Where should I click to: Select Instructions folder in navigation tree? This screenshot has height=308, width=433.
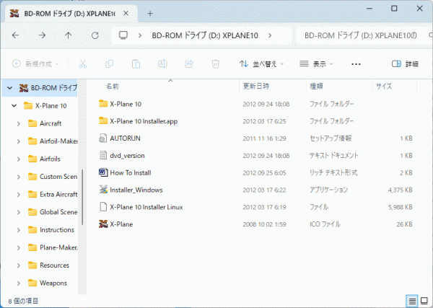coord(57,229)
